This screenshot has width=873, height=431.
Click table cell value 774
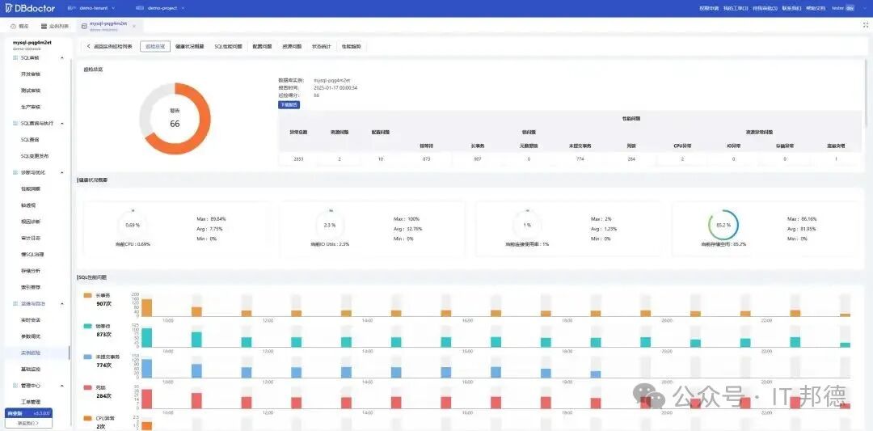pos(580,159)
